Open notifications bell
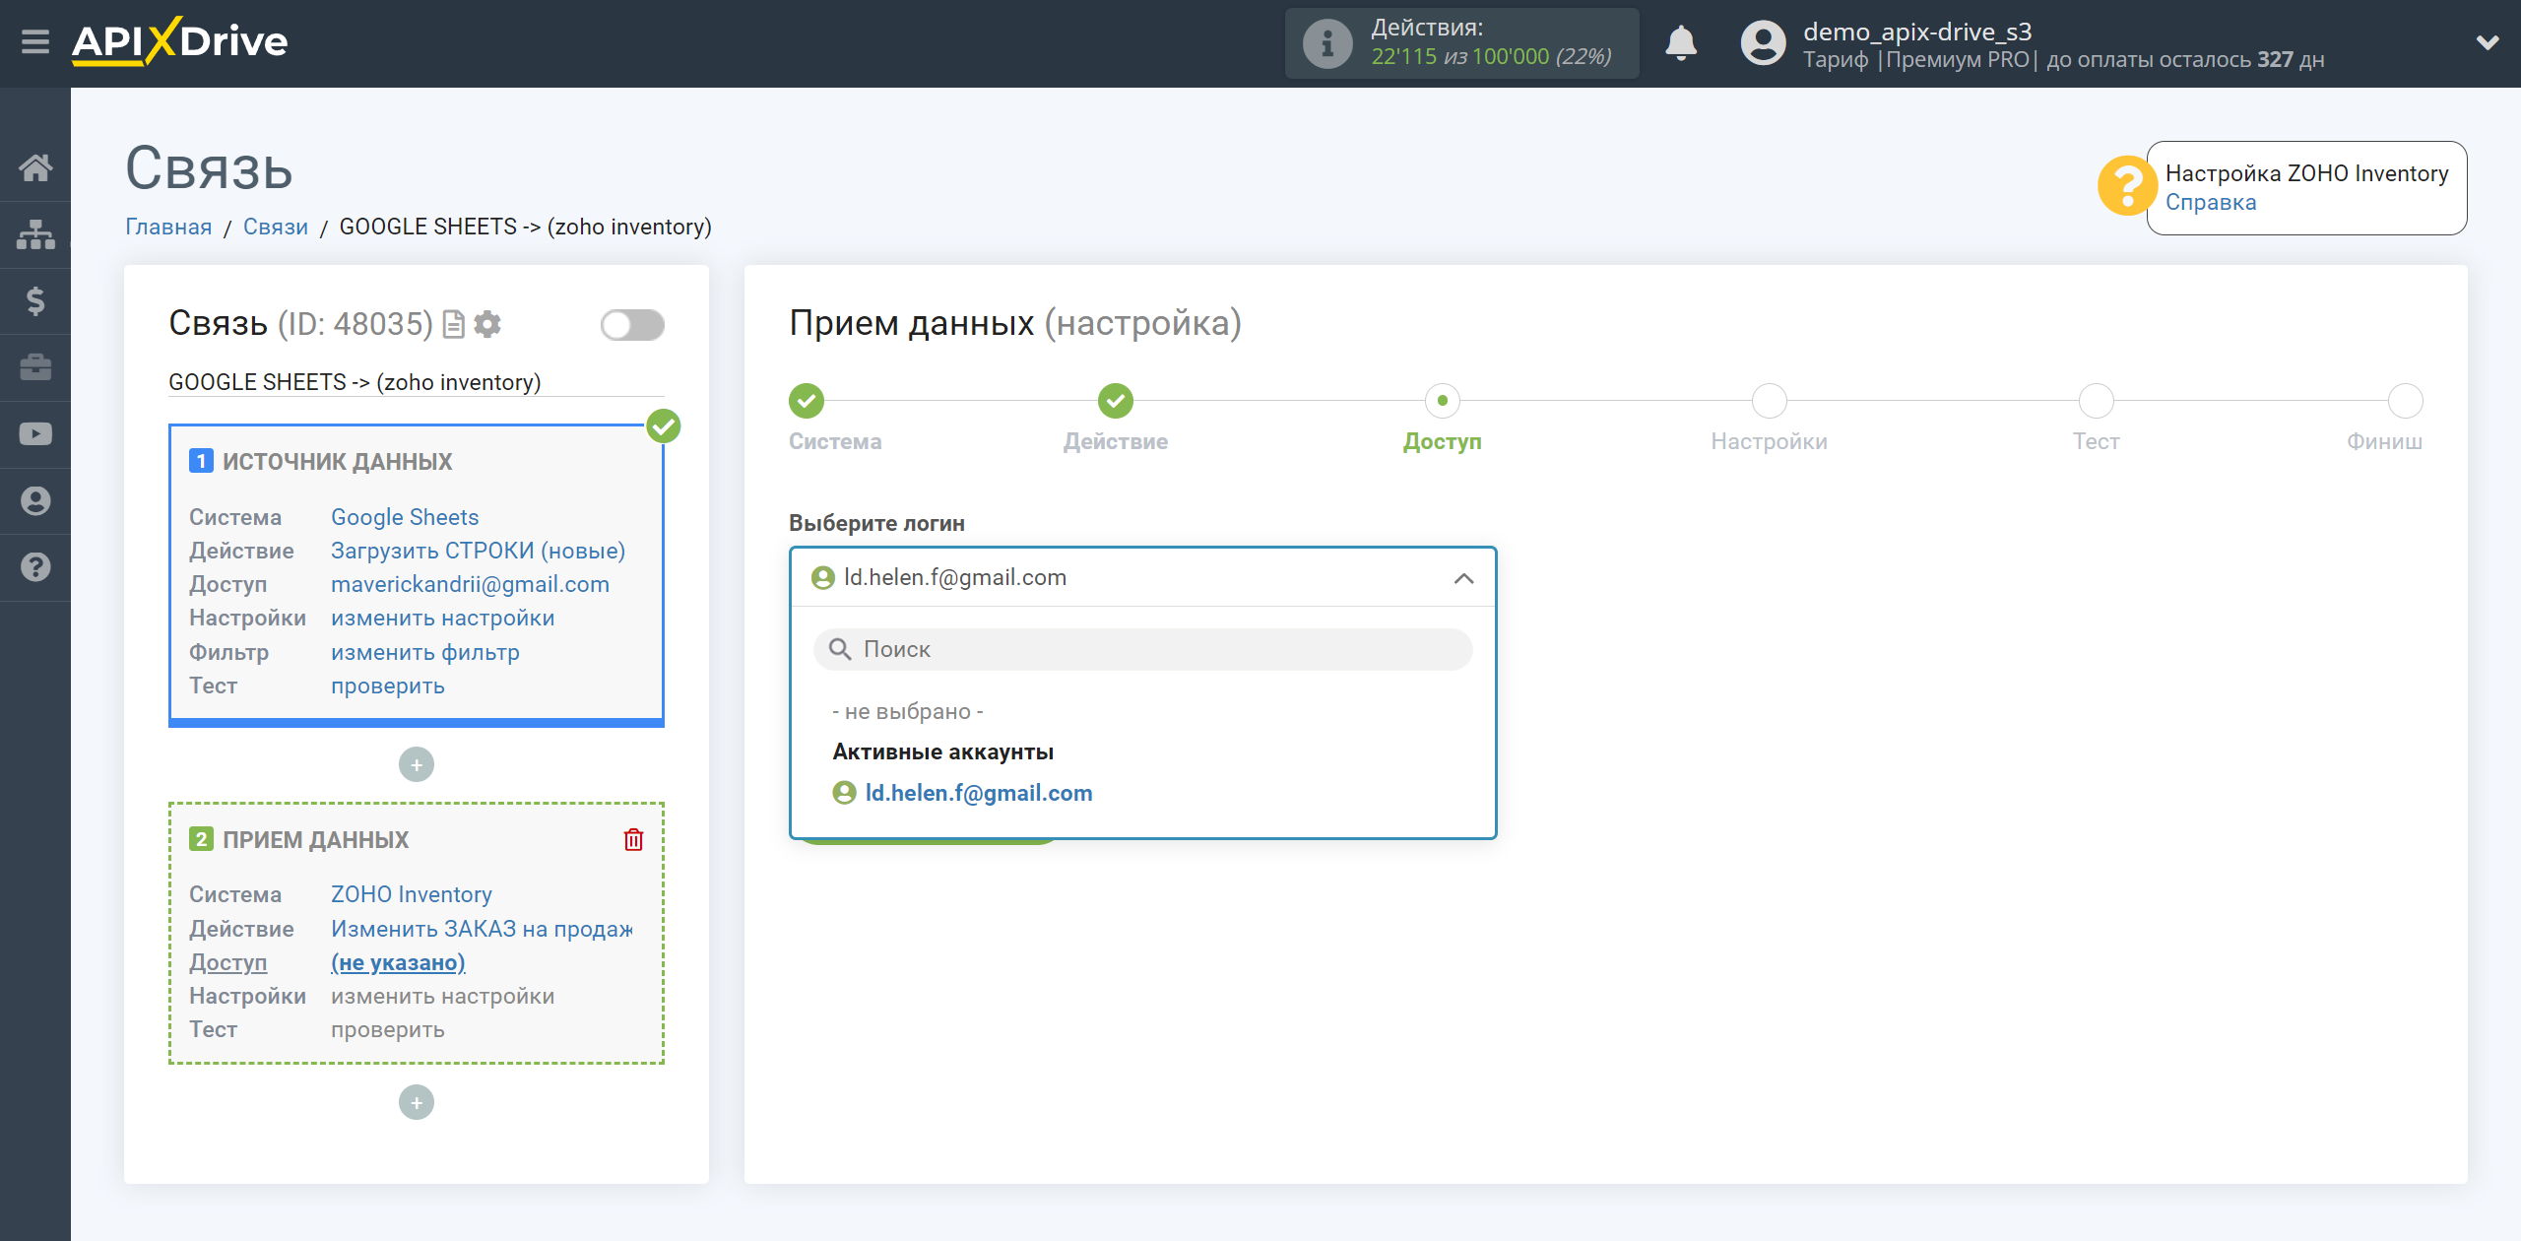Screen dimensions: 2521x1241 coord(1680,43)
